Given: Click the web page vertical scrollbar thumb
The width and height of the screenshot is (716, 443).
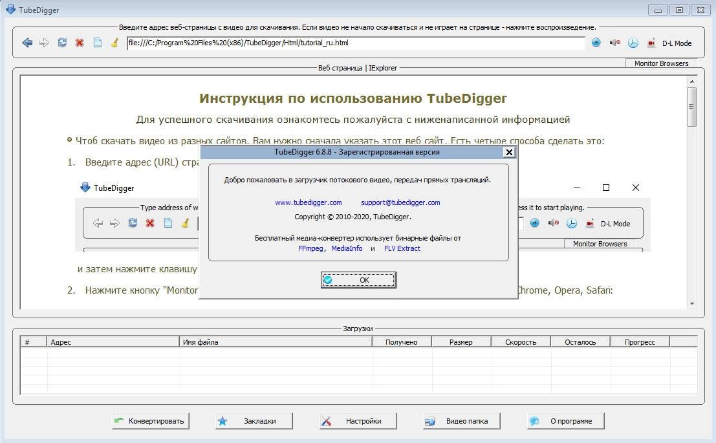Looking at the screenshot, I should pos(692,107).
